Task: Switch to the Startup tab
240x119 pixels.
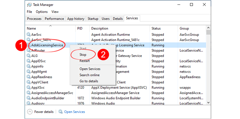Action: pyautogui.click(x=93, y=19)
